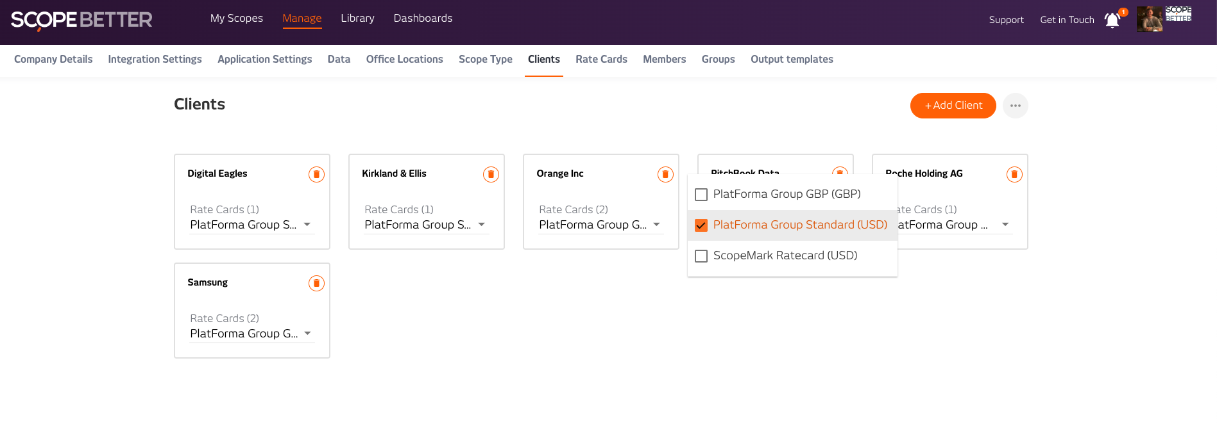This screenshot has height=429, width=1217.
Task: Expand Samsung rate cards dropdown
Action: point(251,334)
